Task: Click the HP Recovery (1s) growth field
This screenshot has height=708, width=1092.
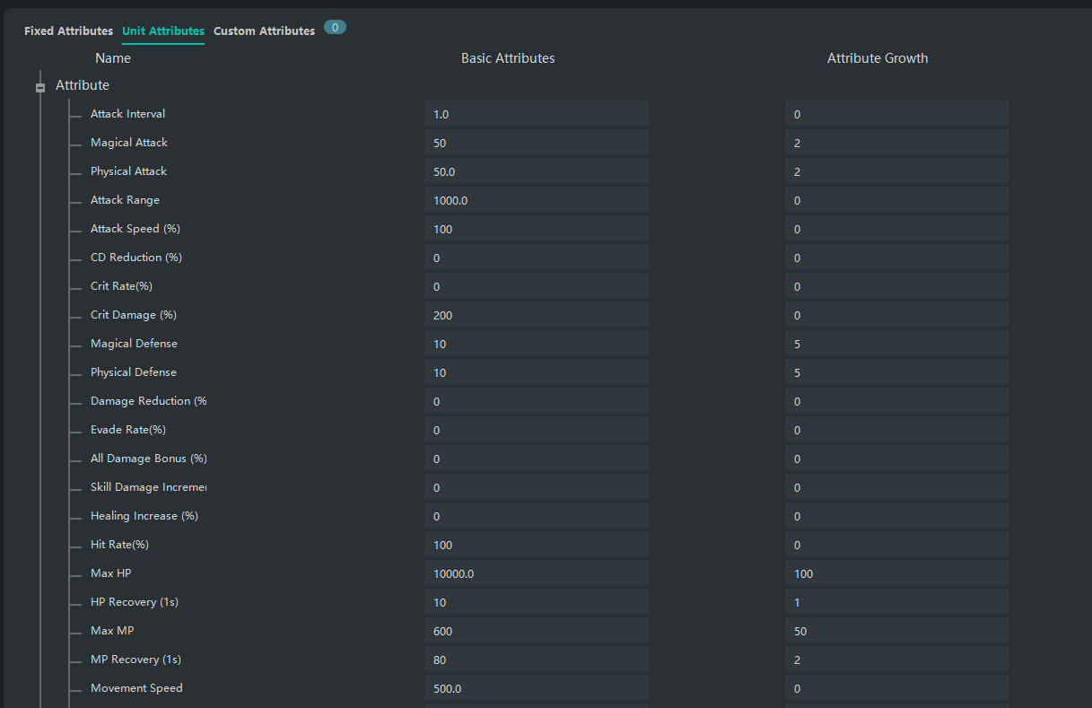Action: 896,602
